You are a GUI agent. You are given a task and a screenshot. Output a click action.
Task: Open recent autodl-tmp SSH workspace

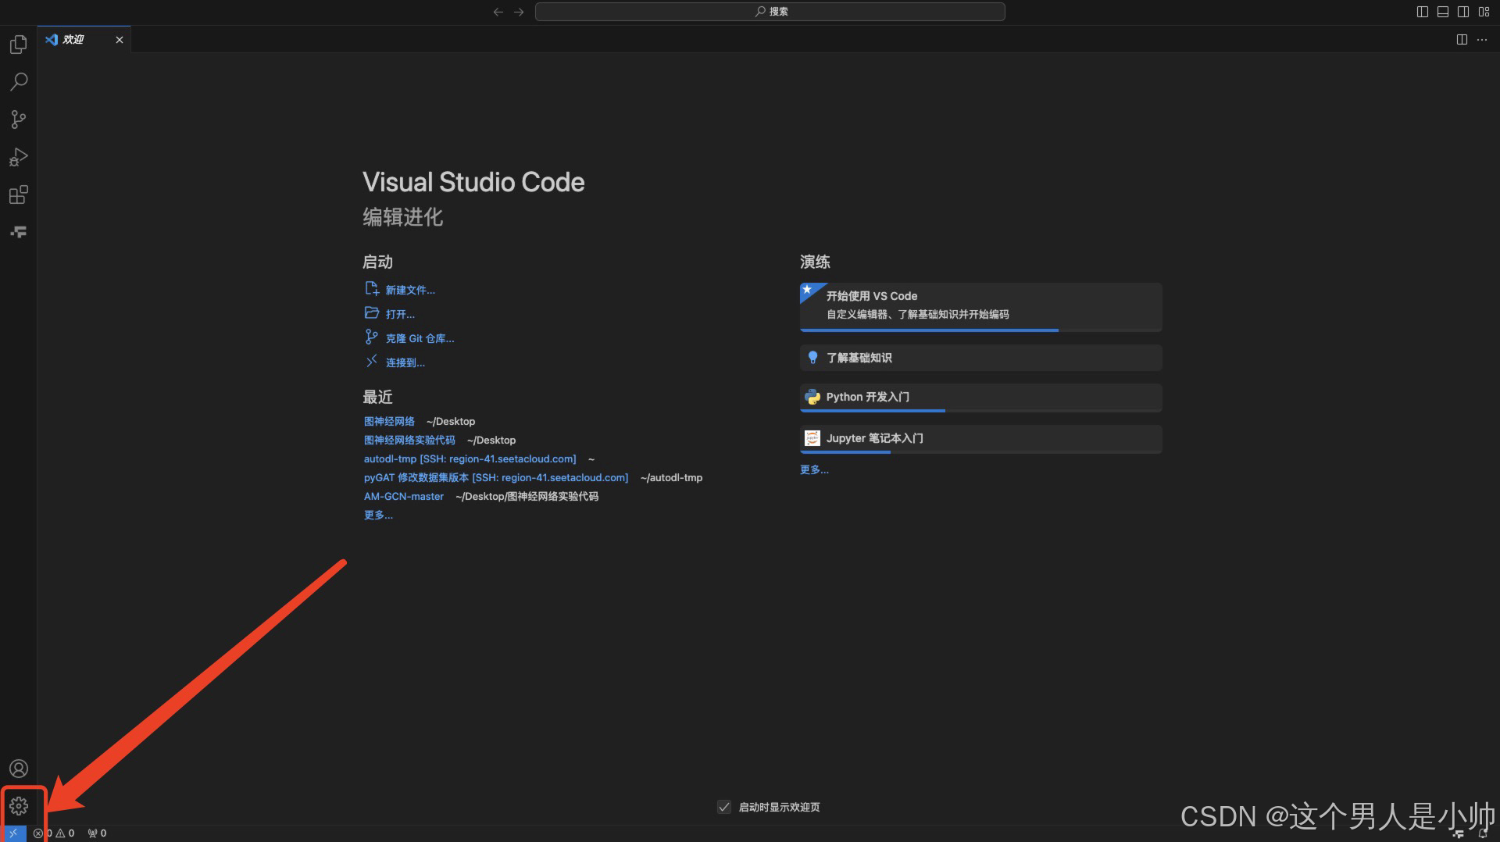470,458
